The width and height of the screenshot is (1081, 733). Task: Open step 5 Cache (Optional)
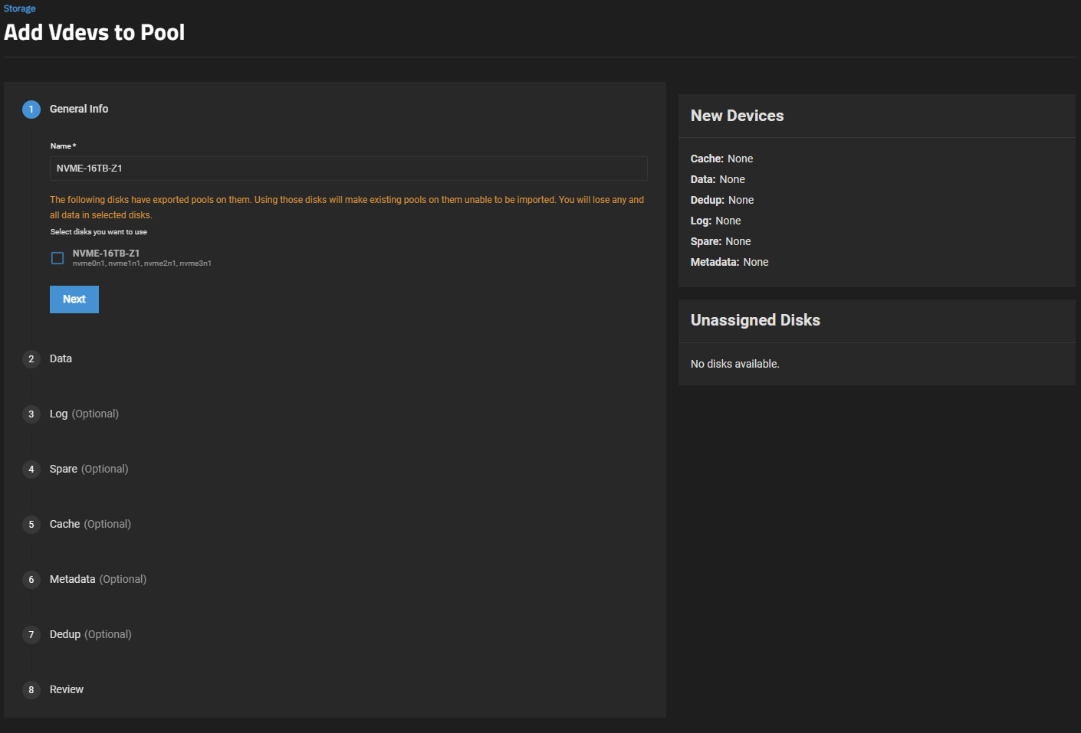point(77,525)
